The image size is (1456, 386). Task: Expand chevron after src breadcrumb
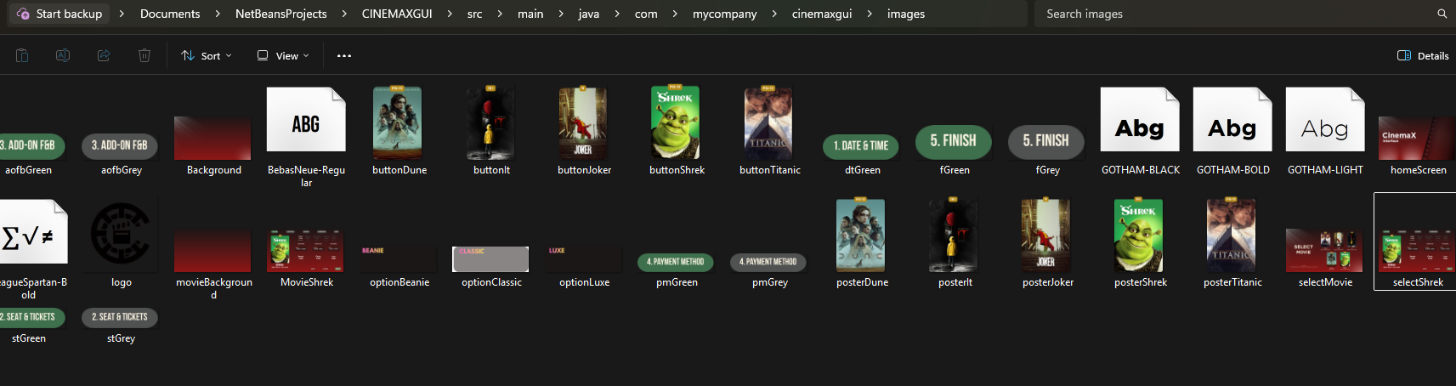point(499,14)
